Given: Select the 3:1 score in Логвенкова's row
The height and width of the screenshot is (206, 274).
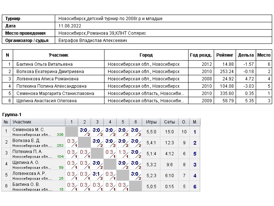Looking at the screenshot, I should 96,174.
